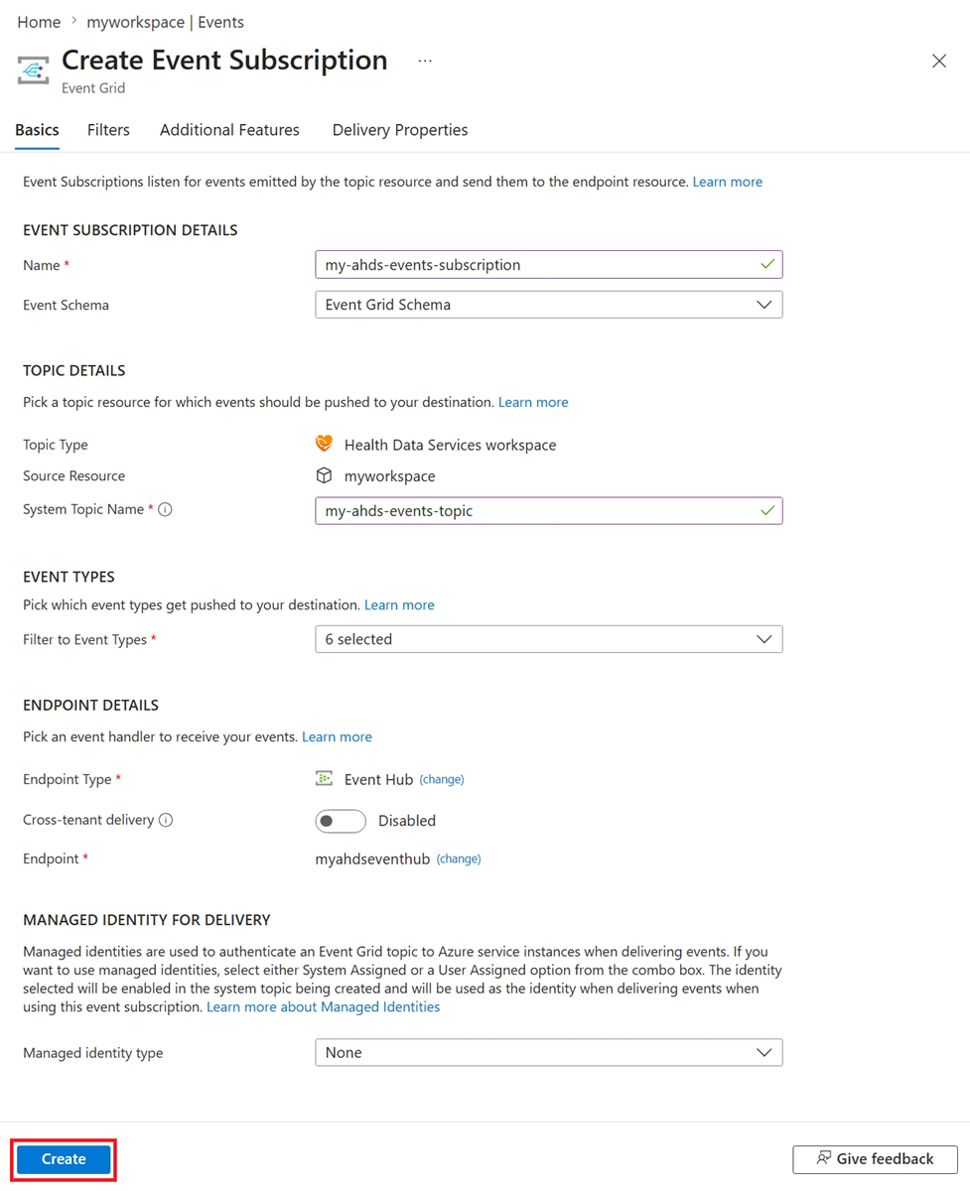Change the Event Hub endpoint type
The image size is (970, 1191).
click(442, 779)
